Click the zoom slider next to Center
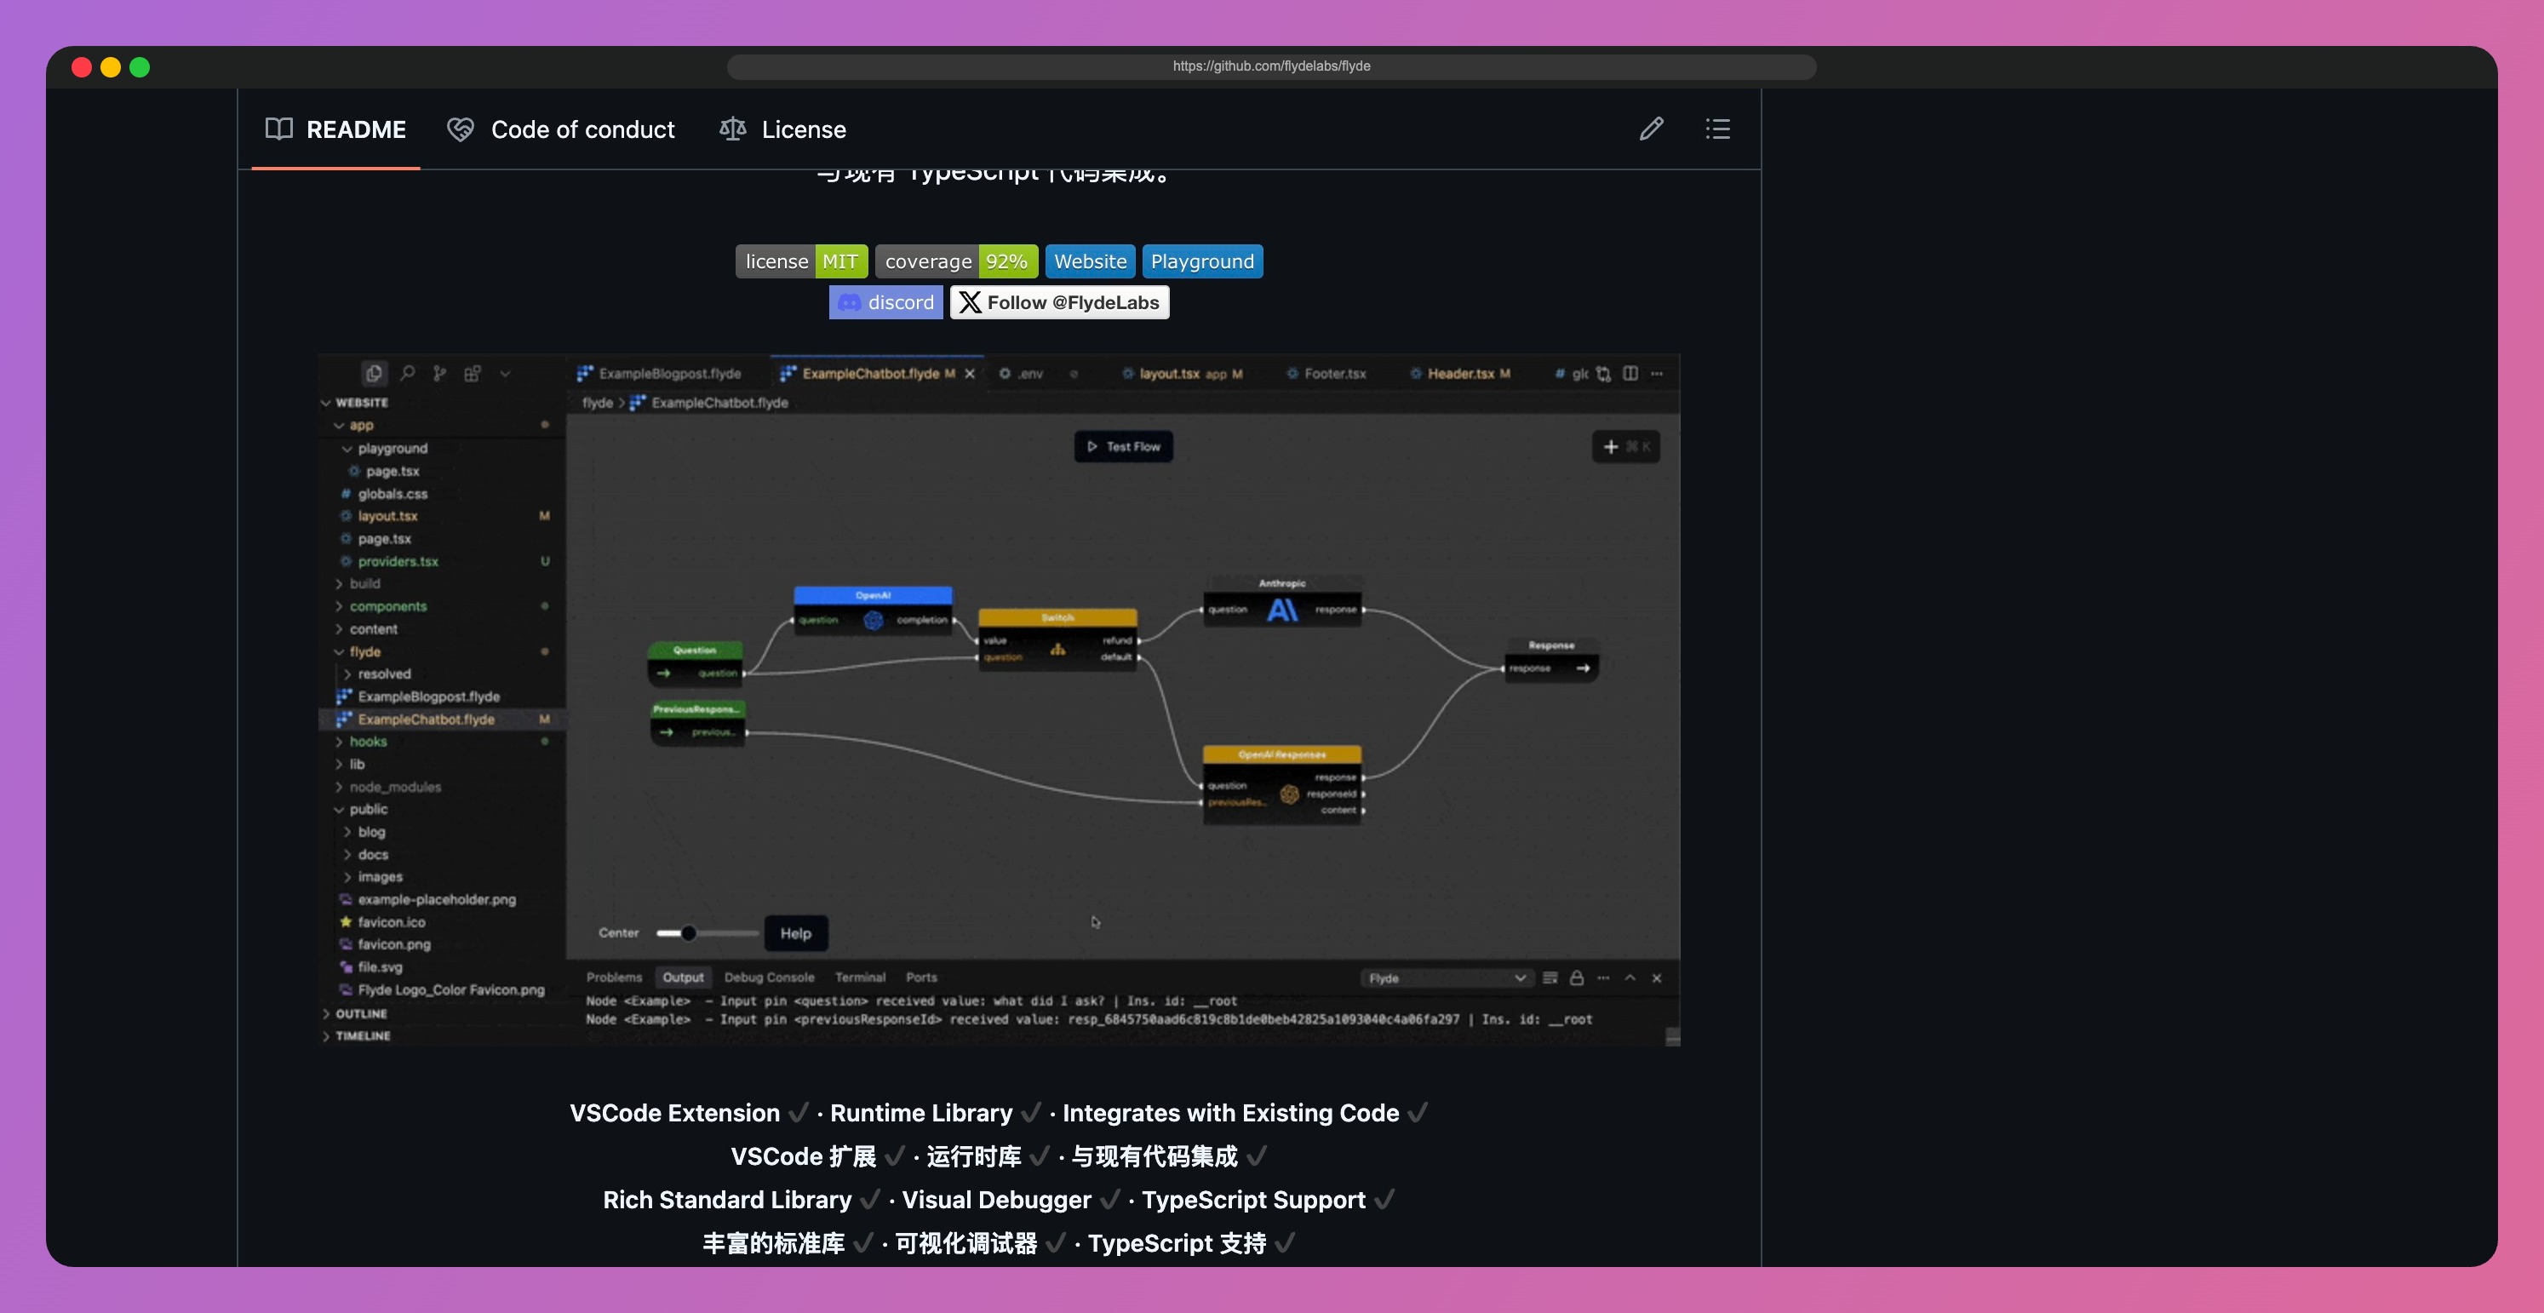The image size is (2544, 1313). tap(708, 932)
